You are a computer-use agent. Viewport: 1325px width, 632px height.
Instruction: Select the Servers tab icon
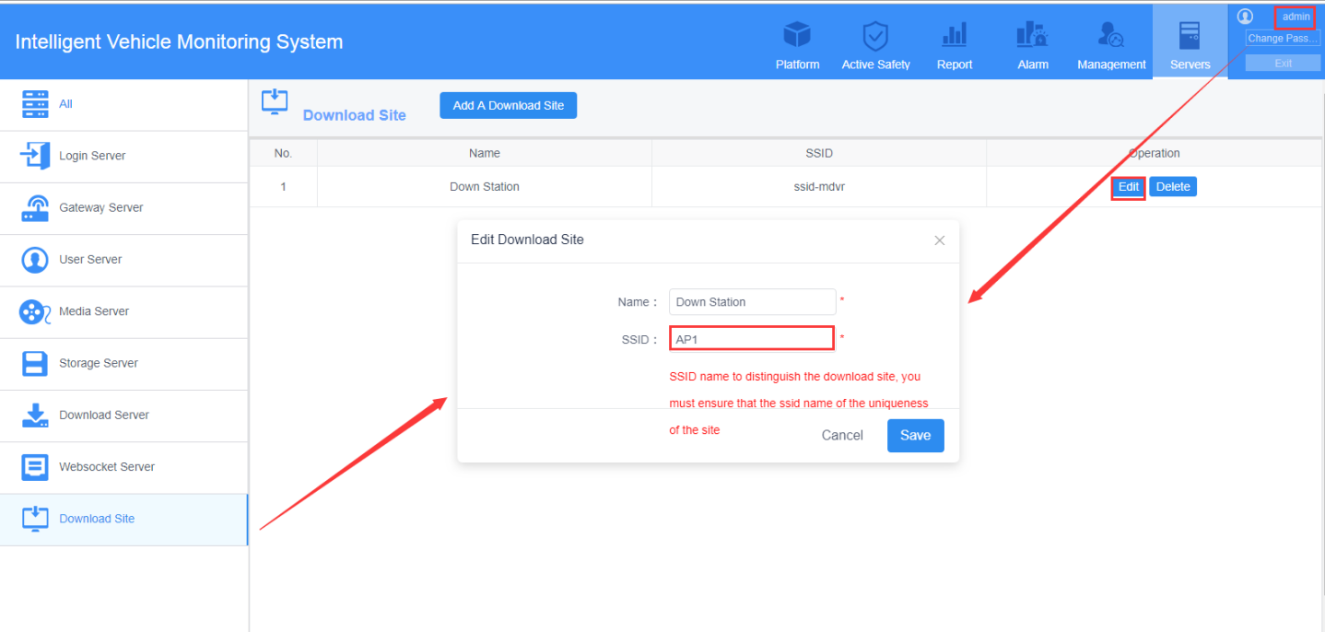point(1190,36)
